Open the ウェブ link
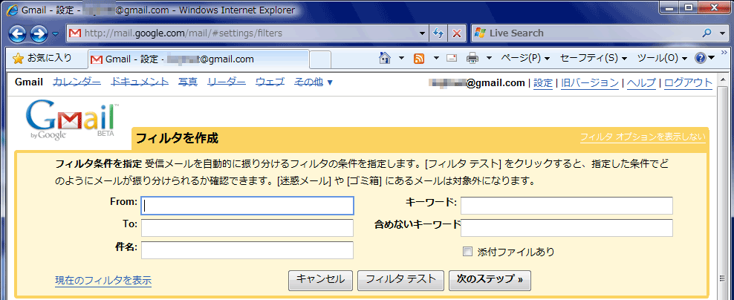 point(270,82)
